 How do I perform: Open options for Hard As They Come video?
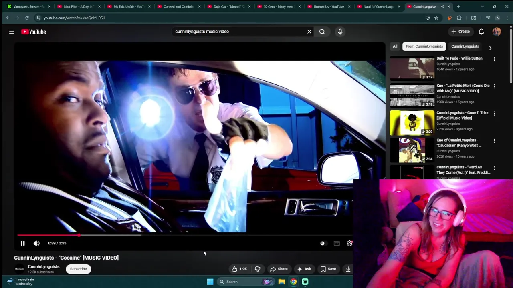coord(495,168)
